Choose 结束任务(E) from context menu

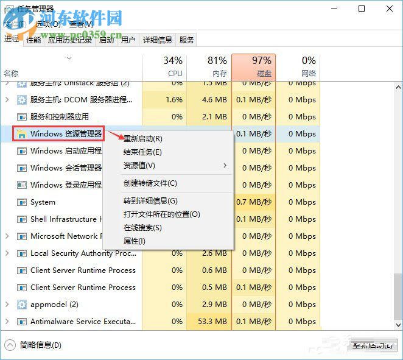[142, 152]
